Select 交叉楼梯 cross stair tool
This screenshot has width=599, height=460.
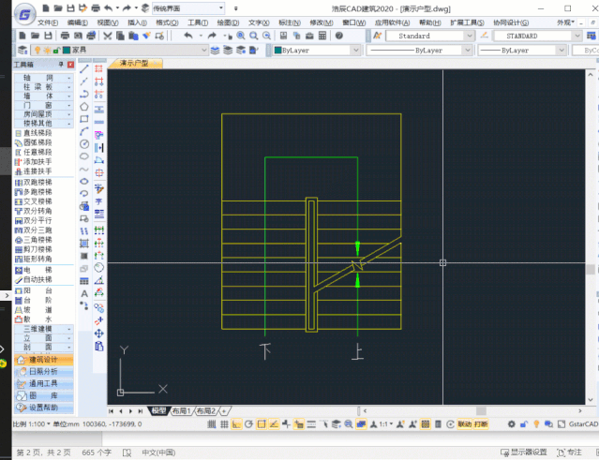pos(34,201)
